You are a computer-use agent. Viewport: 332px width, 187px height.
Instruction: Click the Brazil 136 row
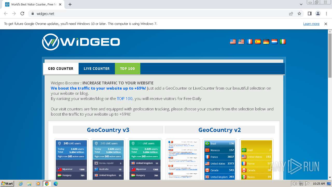point(219,143)
